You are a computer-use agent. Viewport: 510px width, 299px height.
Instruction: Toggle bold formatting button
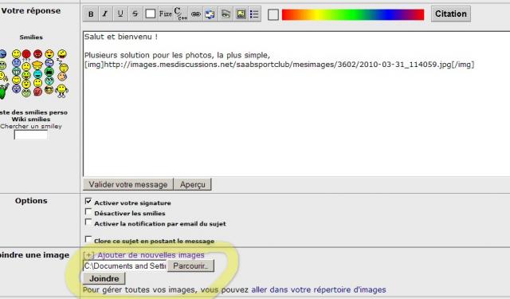(x=91, y=14)
